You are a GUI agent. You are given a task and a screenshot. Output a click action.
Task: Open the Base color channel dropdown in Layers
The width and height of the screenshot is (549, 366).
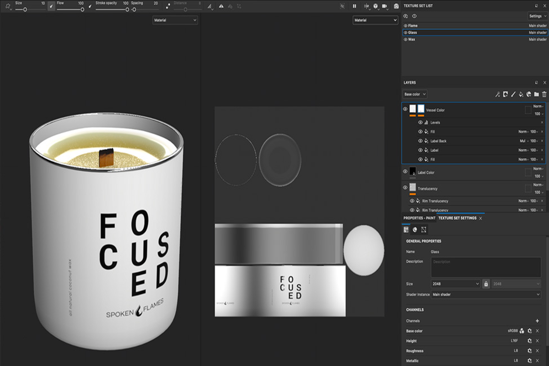pyautogui.click(x=415, y=94)
